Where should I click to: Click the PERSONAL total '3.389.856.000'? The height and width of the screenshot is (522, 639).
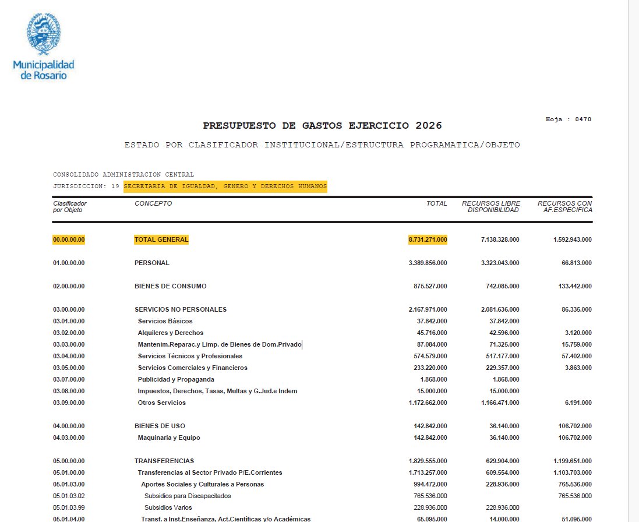tap(428, 263)
